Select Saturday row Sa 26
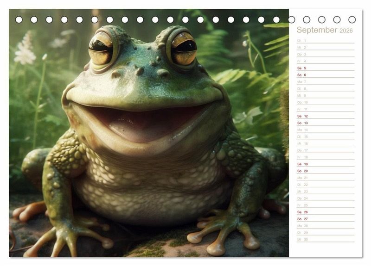The width and height of the screenshot is (371, 266). click(x=326, y=212)
